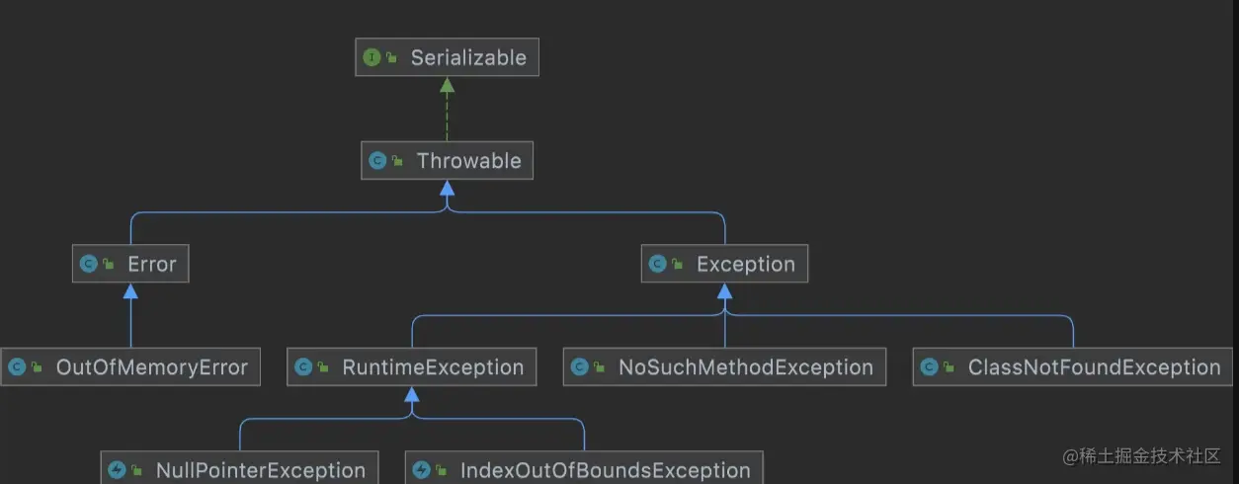
Task: Click the ClassNotFoundException class icon
Action: (x=929, y=367)
